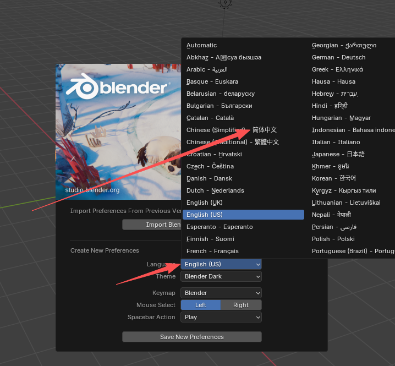Pick Belarusian language entry
The image size is (395, 366).
click(x=243, y=94)
